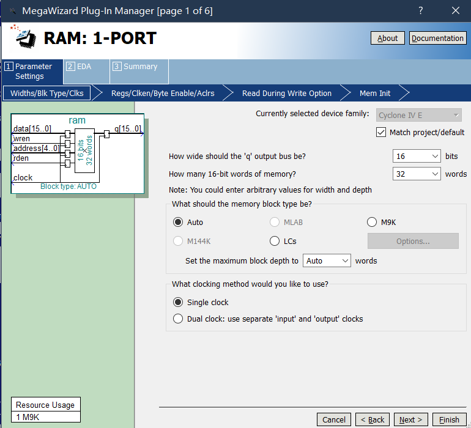Open the device family dropdown

click(x=419, y=116)
